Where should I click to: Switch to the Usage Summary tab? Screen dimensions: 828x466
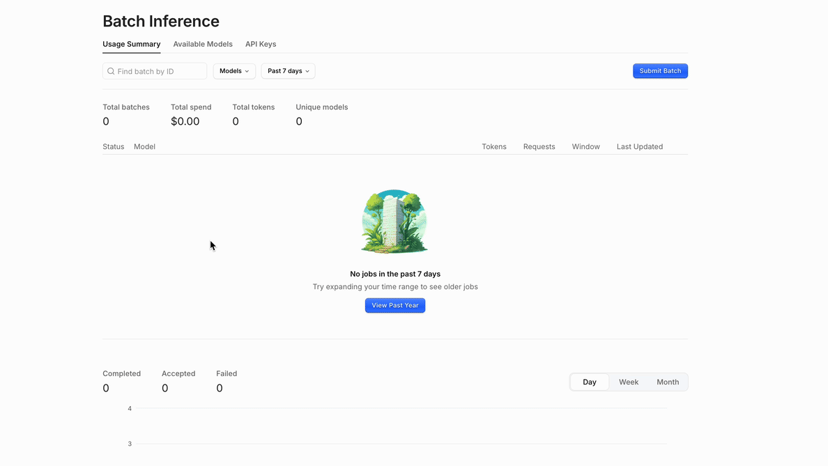click(x=131, y=44)
